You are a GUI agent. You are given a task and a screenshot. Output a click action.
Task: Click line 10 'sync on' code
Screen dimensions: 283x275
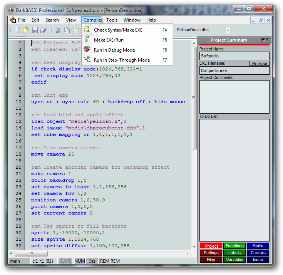point(108,102)
